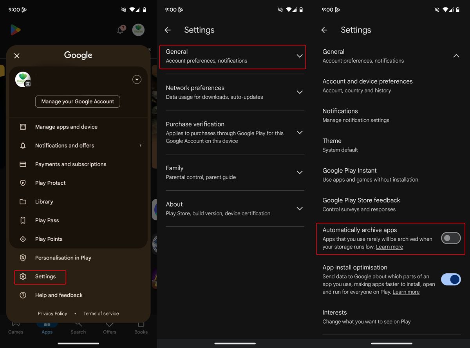Image resolution: width=470 pixels, height=348 pixels.
Task: Enable Automatically archive apps
Action: [x=451, y=238]
